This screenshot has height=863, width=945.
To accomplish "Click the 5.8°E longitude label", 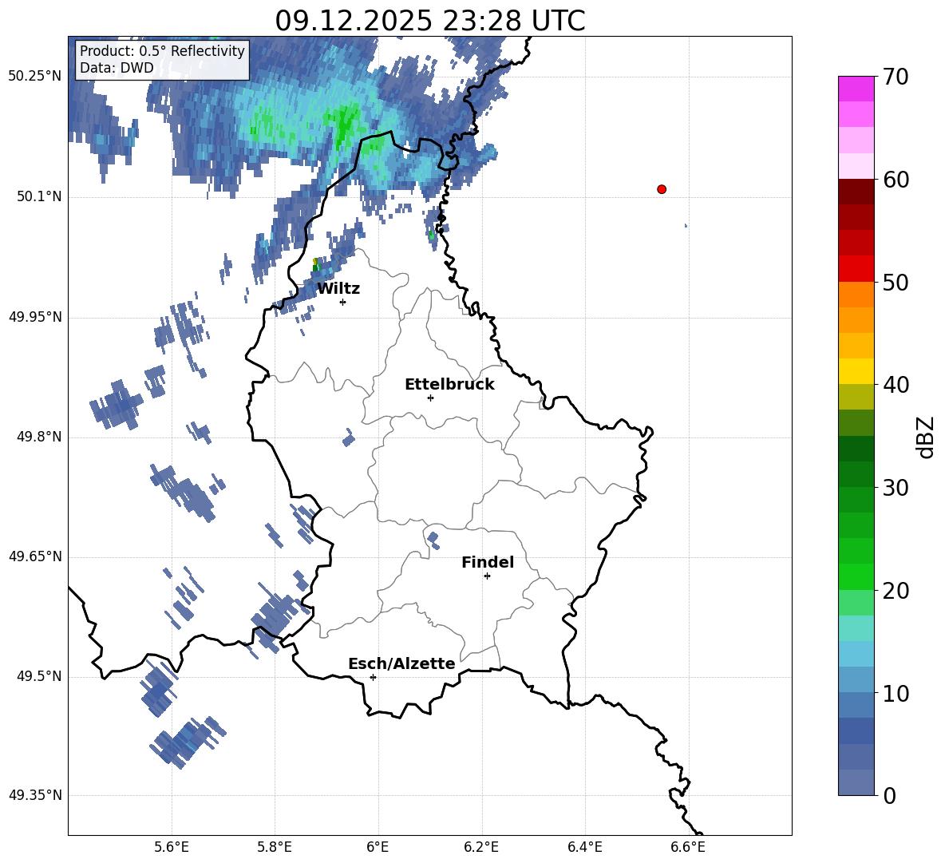I will 275,847.
